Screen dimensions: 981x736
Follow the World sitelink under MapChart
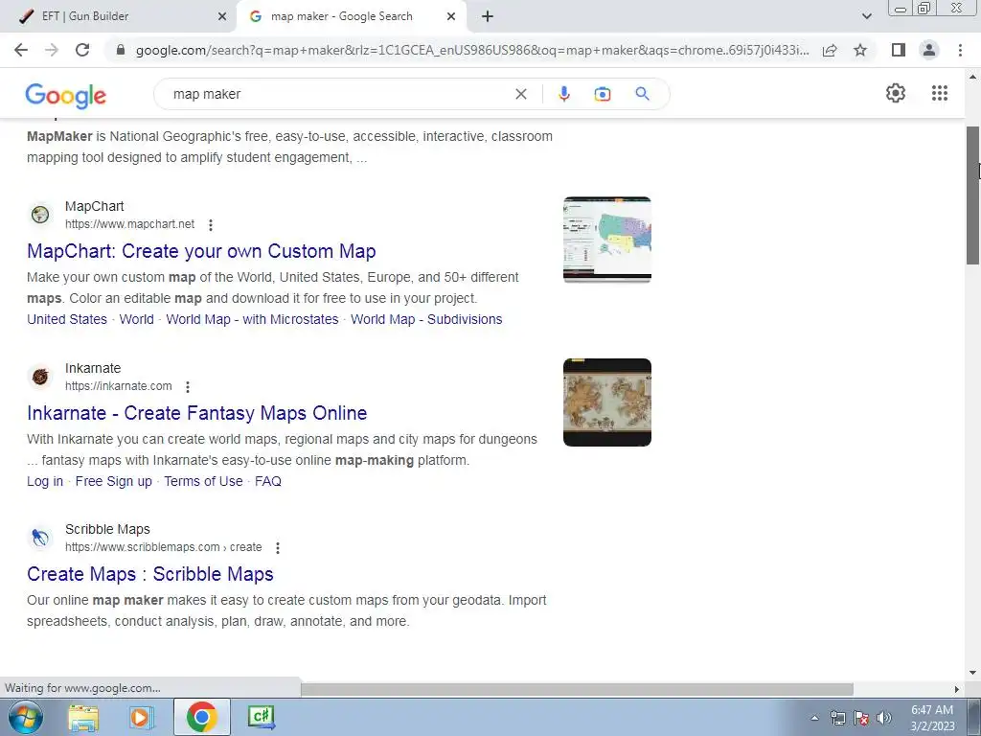(x=136, y=319)
